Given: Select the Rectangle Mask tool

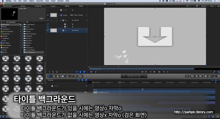Looking at the screenshot, I should tap(80, 76).
